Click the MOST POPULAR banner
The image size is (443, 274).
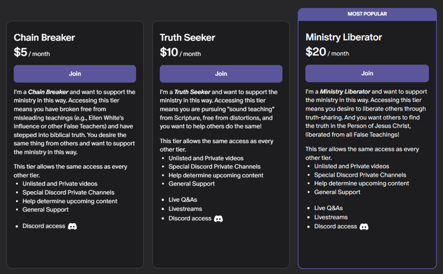coord(367,14)
